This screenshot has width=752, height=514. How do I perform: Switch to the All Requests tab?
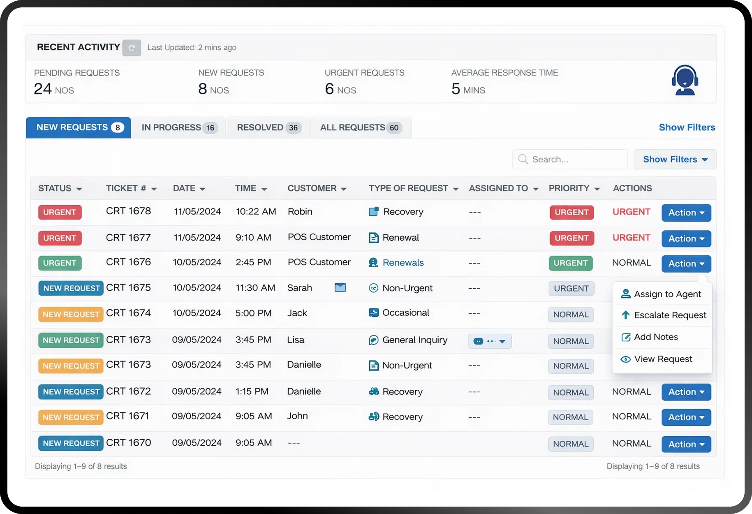click(361, 127)
